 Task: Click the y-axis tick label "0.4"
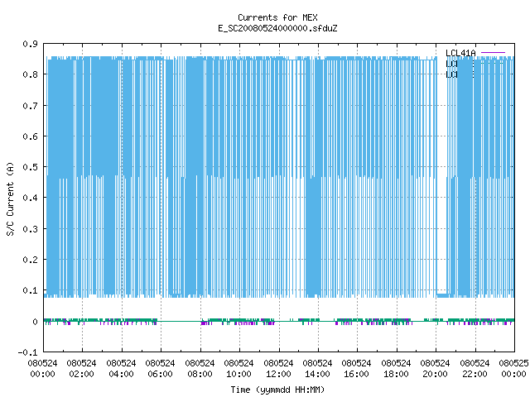[30, 198]
